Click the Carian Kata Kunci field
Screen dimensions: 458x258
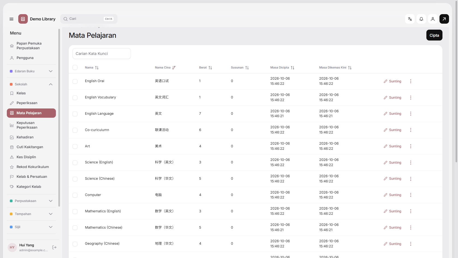(102, 54)
